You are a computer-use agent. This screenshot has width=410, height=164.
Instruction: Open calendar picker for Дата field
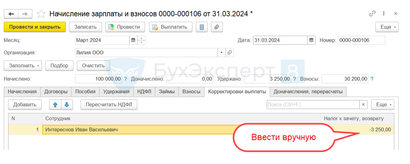click(x=311, y=40)
